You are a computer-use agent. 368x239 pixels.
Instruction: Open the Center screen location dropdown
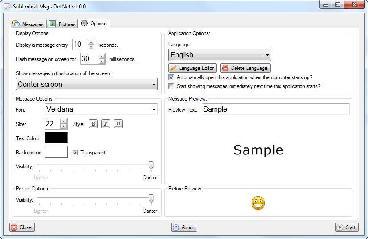click(x=87, y=84)
